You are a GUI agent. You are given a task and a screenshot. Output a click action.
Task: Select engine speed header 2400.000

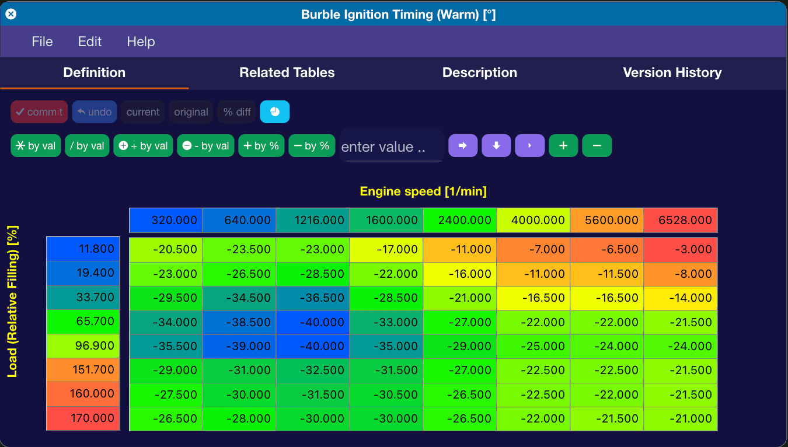pos(460,220)
